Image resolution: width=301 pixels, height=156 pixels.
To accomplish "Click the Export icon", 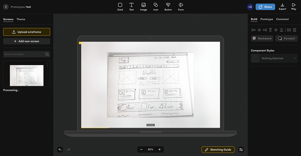I will [282, 7].
